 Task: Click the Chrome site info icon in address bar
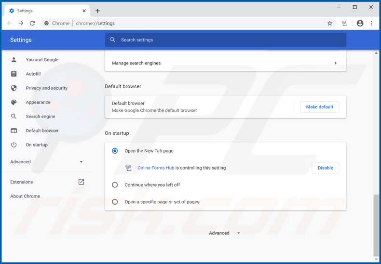pyautogui.click(x=46, y=23)
